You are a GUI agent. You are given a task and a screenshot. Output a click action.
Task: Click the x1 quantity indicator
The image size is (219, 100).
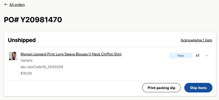point(197,56)
